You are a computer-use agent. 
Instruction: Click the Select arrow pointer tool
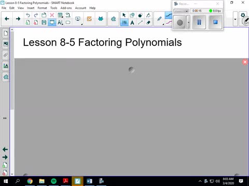pyautogui.click(x=124, y=15)
